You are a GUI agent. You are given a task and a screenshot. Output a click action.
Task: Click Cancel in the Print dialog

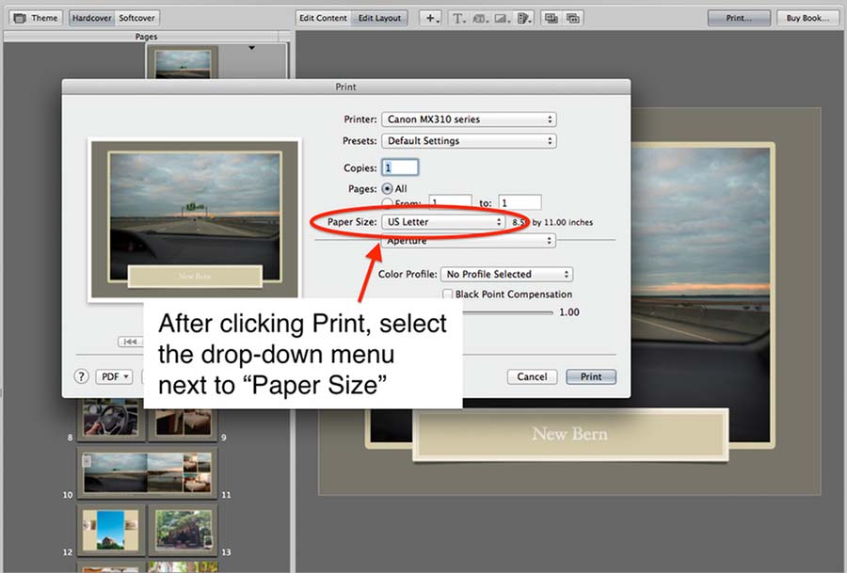point(532,376)
